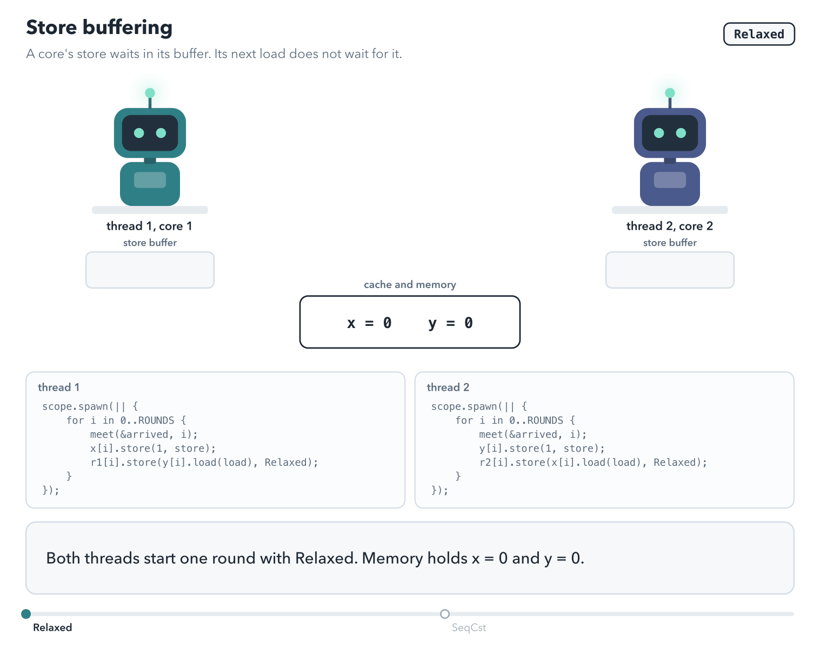
Task: Click the thread 1 robot's antenna light
Action: coord(150,93)
